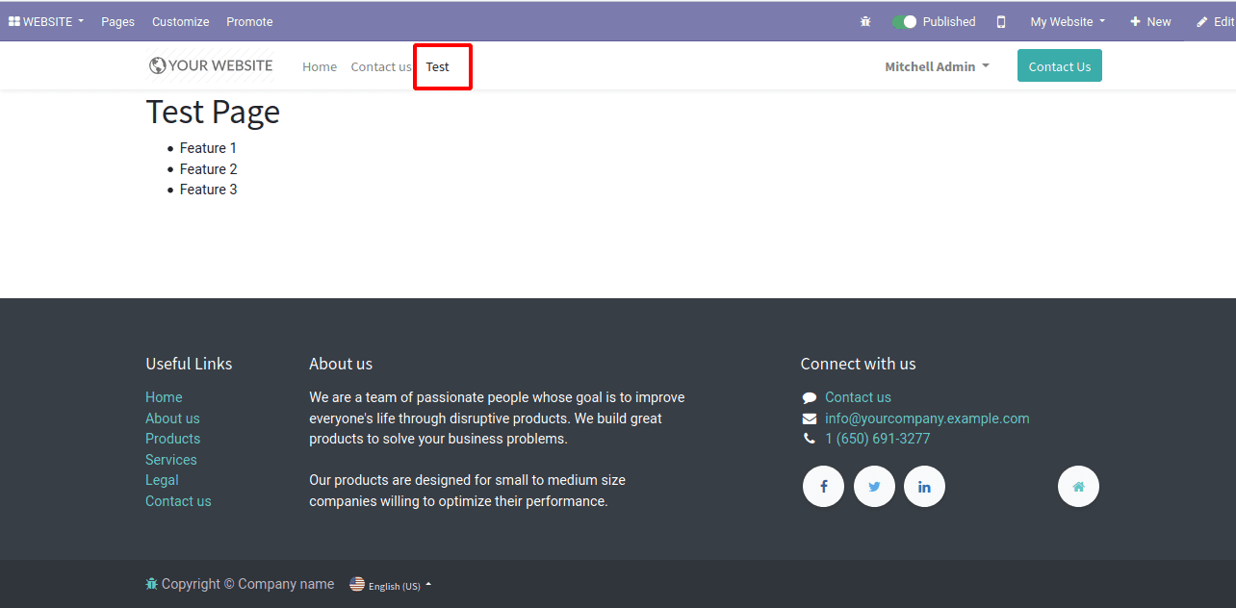This screenshot has height=608, width=1236.
Task: Click the speech bubble icon by Contact us
Action: coord(809,397)
